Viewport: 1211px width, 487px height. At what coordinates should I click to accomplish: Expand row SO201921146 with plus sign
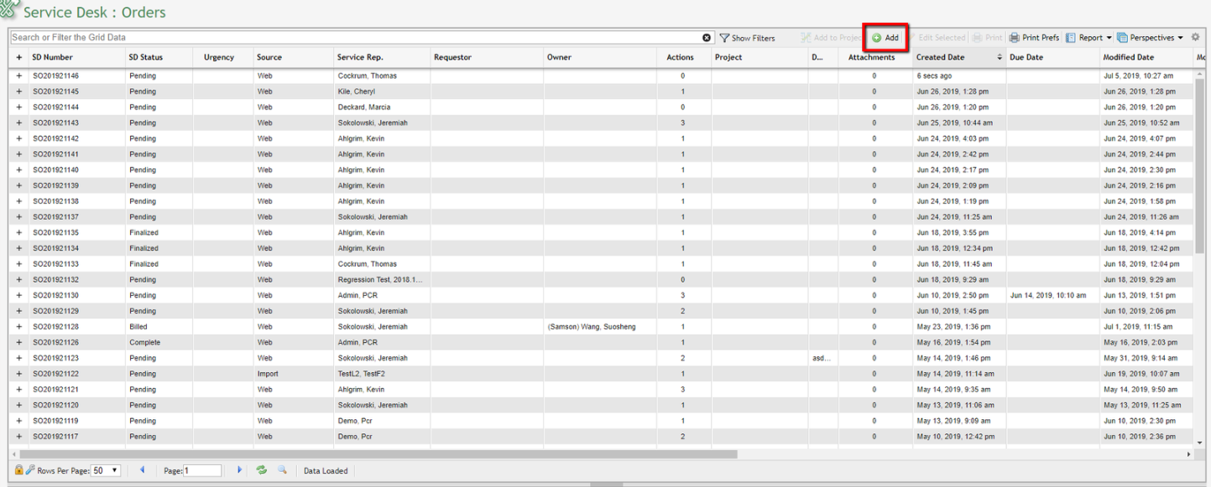[x=18, y=76]
